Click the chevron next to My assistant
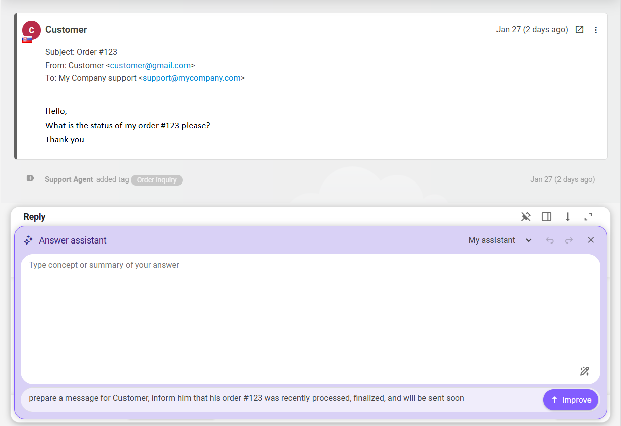Screen dimensions: 621x426 (x=529, y=240)
